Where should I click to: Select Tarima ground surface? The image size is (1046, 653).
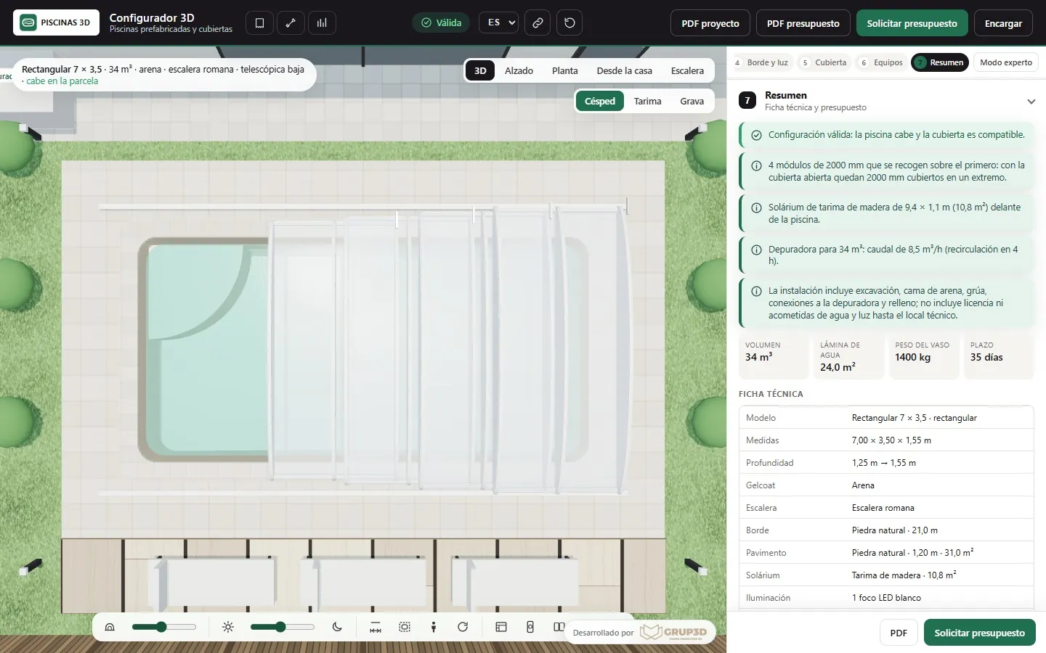click(647, 102)
